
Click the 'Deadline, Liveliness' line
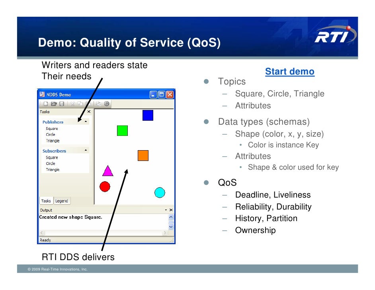tap(273, 195)
